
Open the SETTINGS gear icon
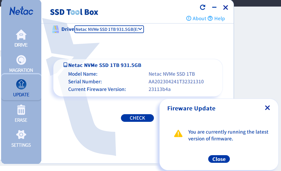[x=21, y=134]
